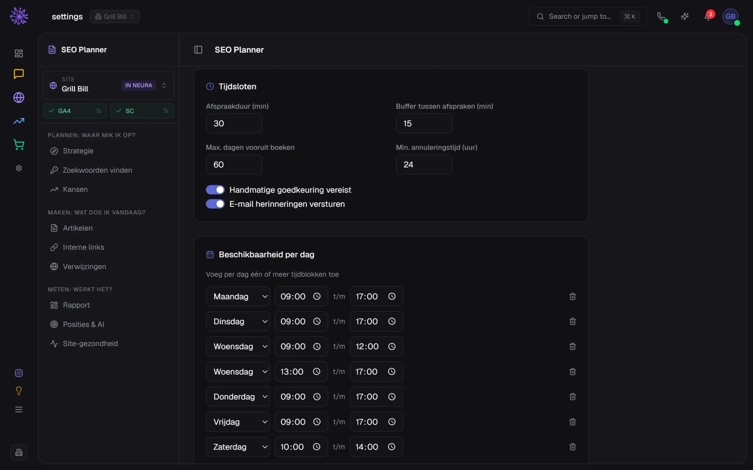Open the lightbulb ideas icon in left rail

point(19,391)
